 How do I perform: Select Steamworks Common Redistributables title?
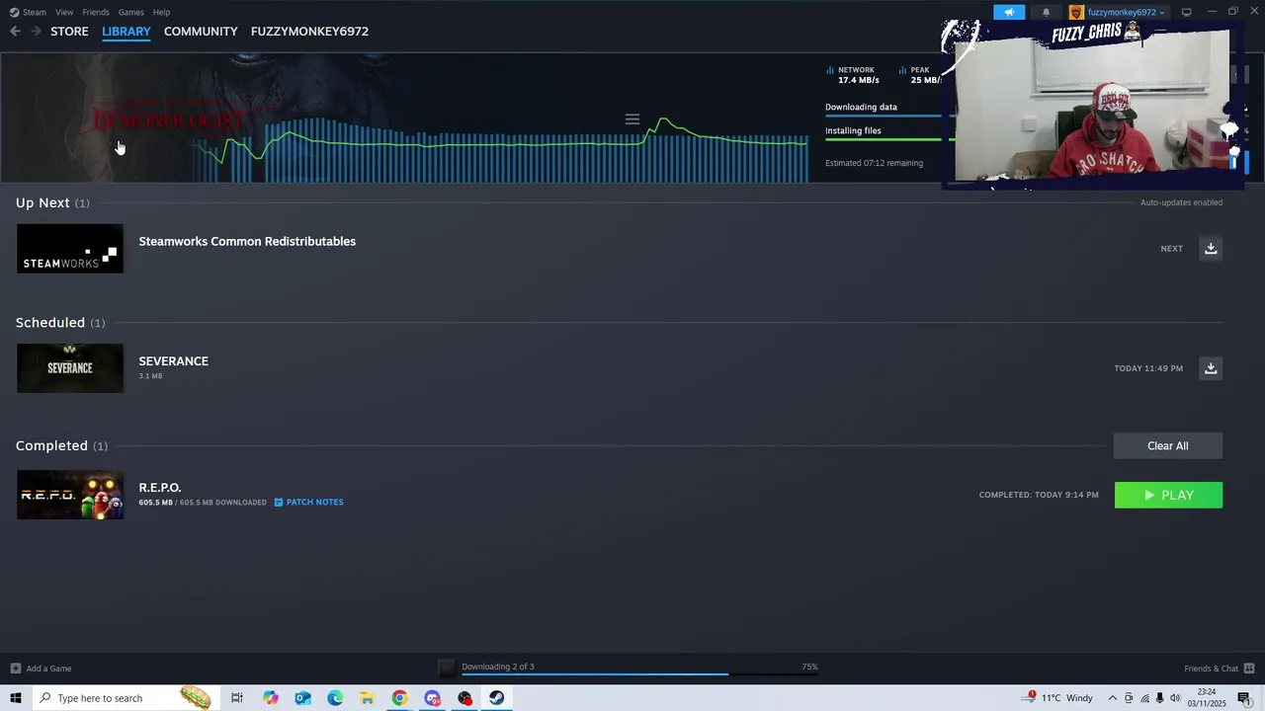click(x=247, y=241)
